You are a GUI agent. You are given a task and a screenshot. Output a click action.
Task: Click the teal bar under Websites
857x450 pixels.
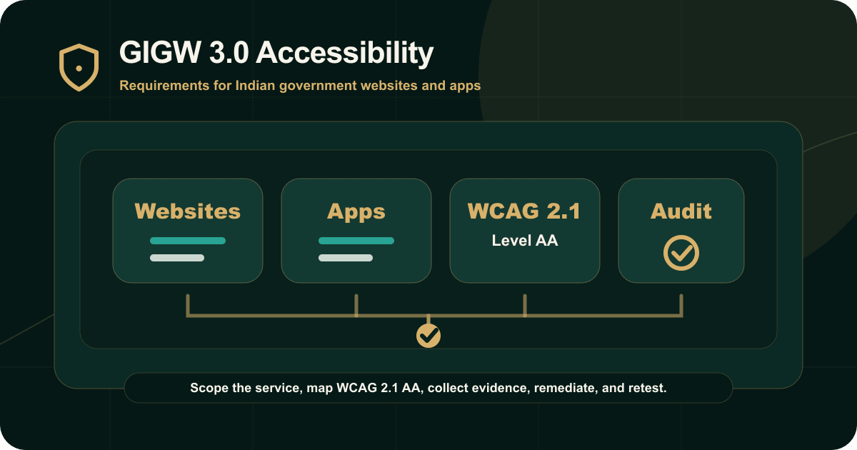(x=188, y=241)
